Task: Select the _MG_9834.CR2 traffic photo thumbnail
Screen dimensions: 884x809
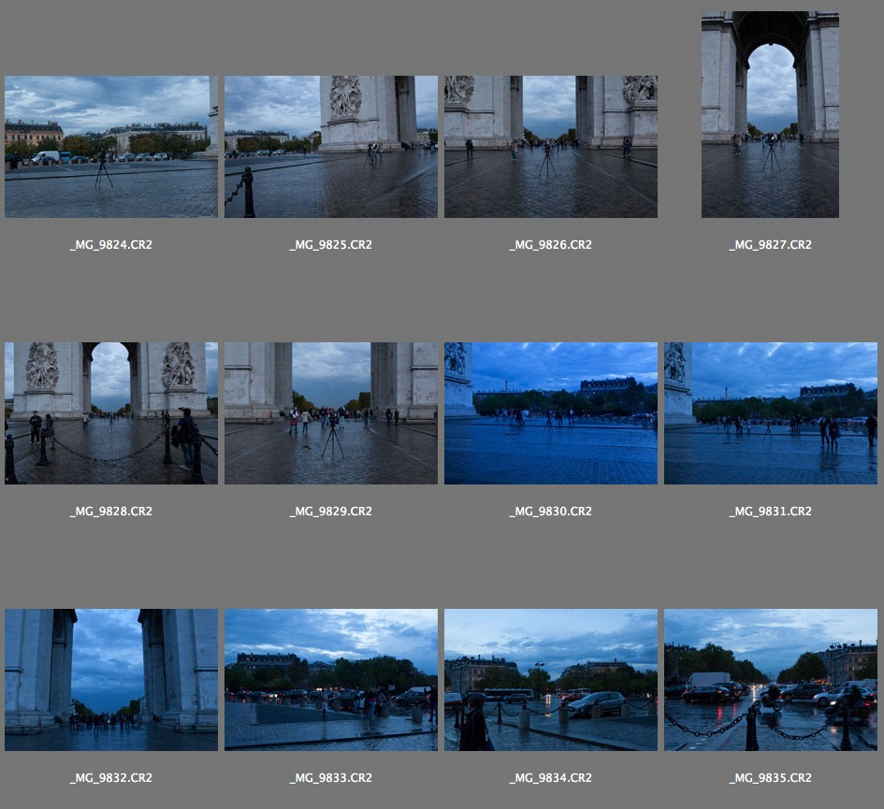Action: pos(551,680)
